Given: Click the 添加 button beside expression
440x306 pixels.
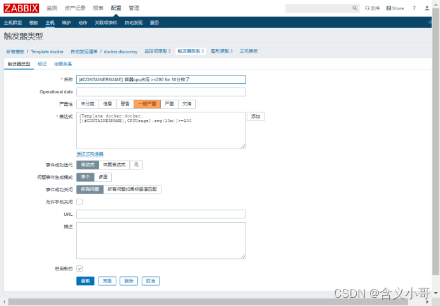Looking at the screenshot, I should point(256,116).
